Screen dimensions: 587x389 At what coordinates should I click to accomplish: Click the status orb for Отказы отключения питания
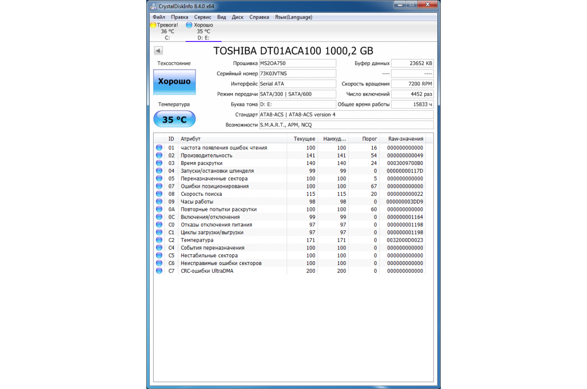coord(159,225)
